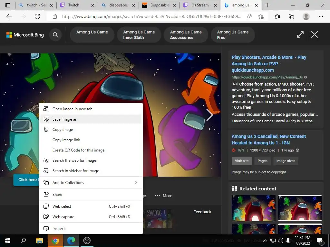Open OBS Studio from the taskbar
Screen dimensions: 330x247
[x=87, y=241]
